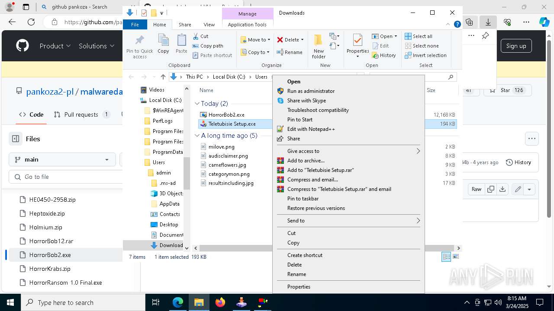Click the download raw file icon on GitHub

[x=502, y=189]
